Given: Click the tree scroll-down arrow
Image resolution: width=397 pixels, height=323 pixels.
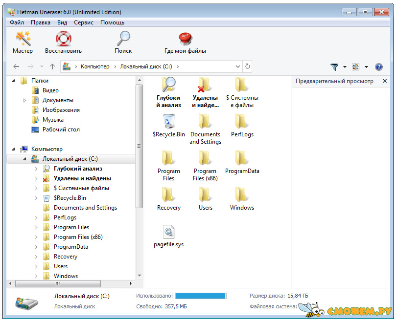Looking at the screenshot, I should point(140,276).
